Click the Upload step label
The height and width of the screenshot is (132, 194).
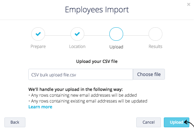coord(116,47)
